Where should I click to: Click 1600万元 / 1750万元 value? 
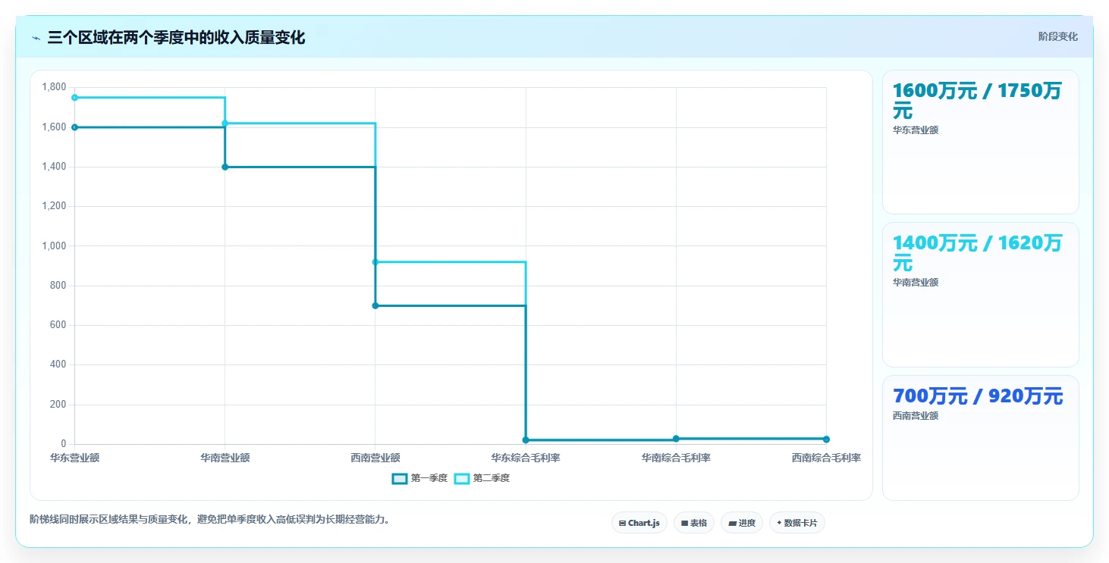click(x=977, y=101)
